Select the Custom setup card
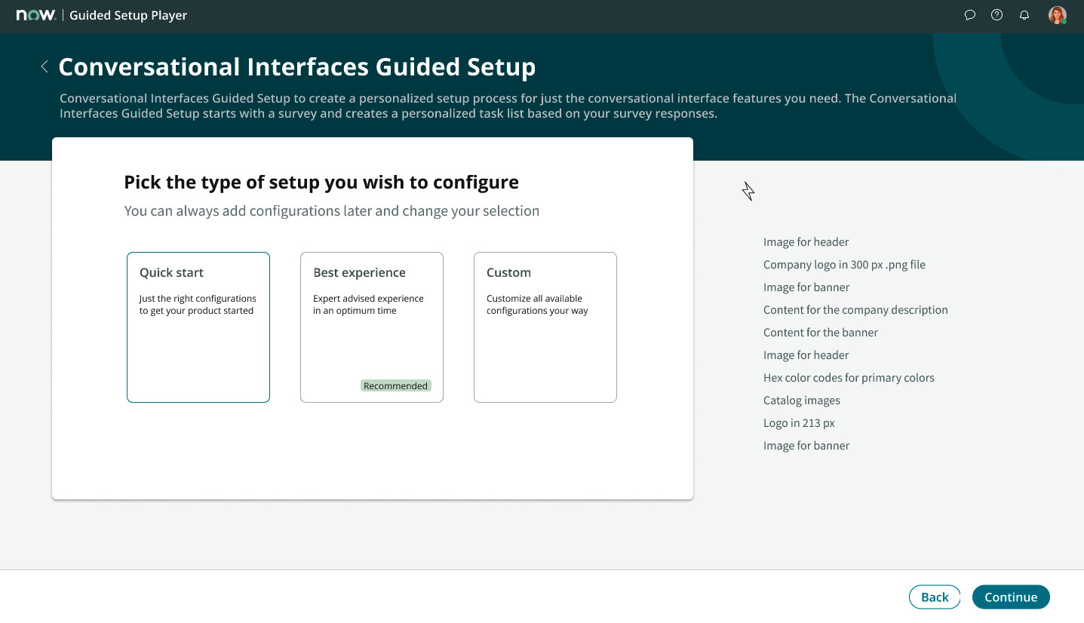This screenshot has width=1084, height=623. pyautogui.click(x=545, y=327)
